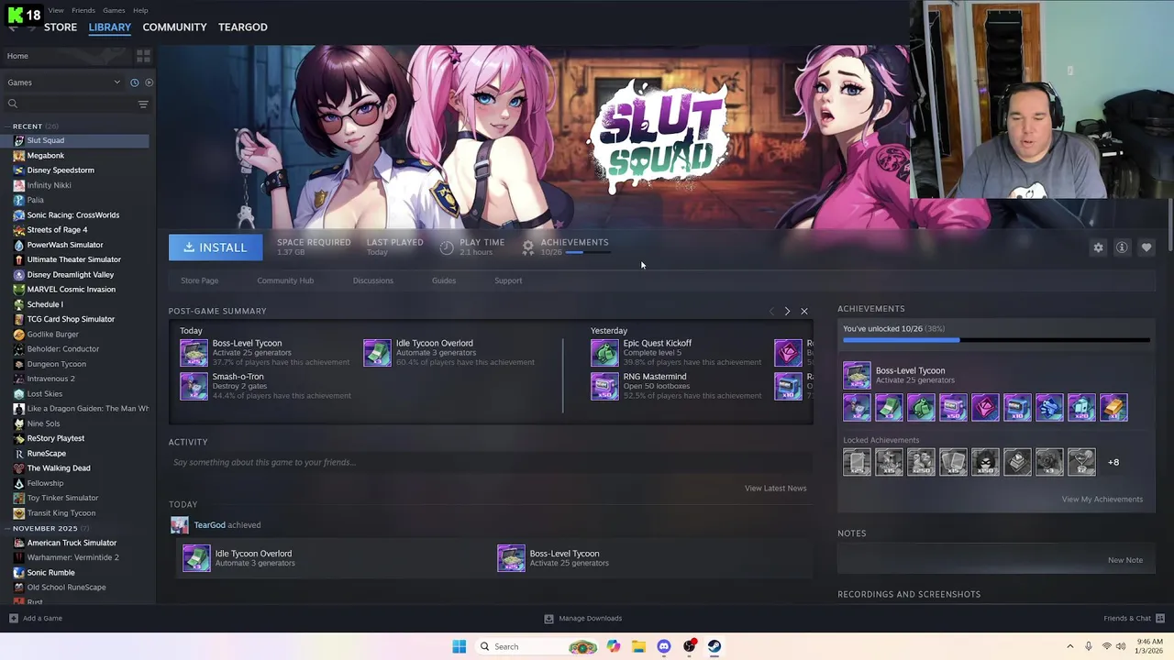Open the game info icon
This screenshot has height=660, width=1174.
(1122, 247)
